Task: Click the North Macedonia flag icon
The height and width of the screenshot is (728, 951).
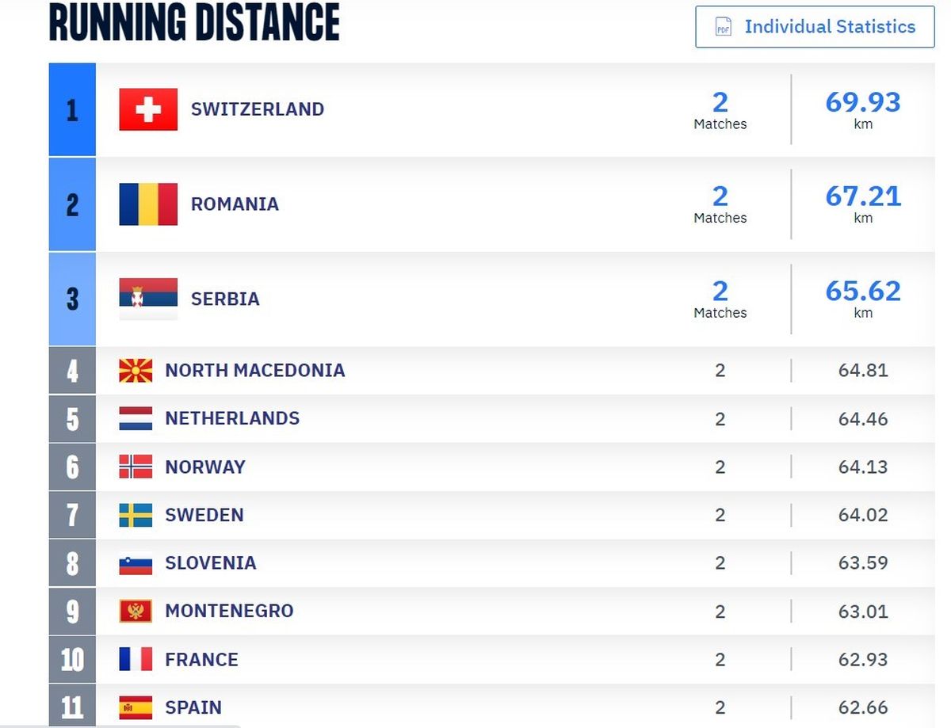Action: tap(136, 371)
